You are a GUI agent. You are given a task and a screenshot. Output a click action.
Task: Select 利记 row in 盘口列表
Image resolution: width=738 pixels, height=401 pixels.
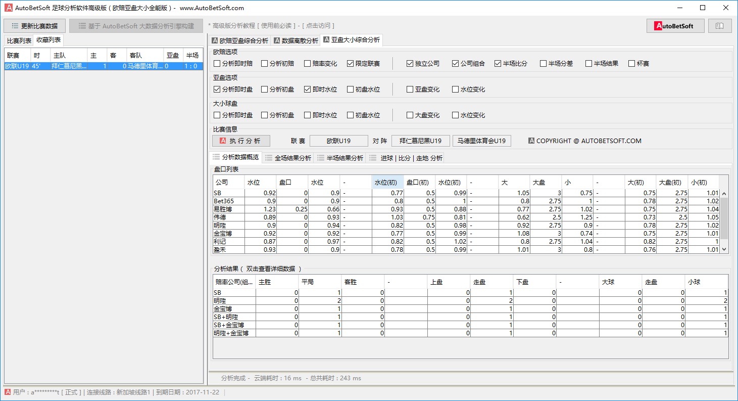[466, 242]
